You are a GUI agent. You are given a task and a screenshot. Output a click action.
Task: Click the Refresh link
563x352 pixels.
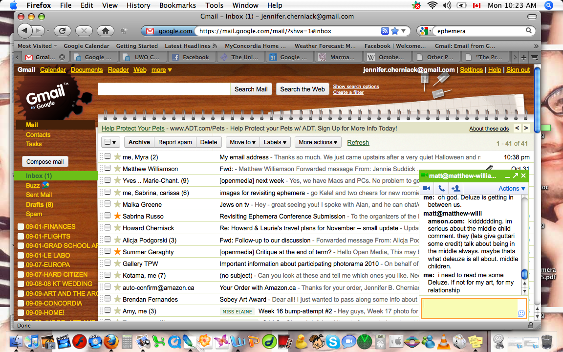(x=358, y=143)
